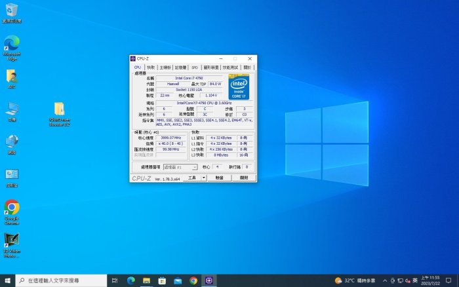Switch to the 關於 (About) tab
Image resolution: width=459 pixels, height=287 pixels.
click(247, 67)
